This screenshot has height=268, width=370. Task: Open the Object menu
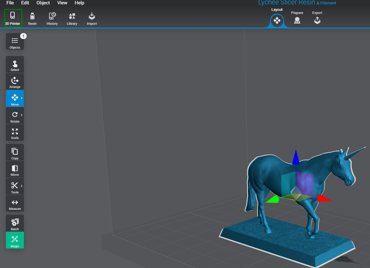tap(43, 3)
